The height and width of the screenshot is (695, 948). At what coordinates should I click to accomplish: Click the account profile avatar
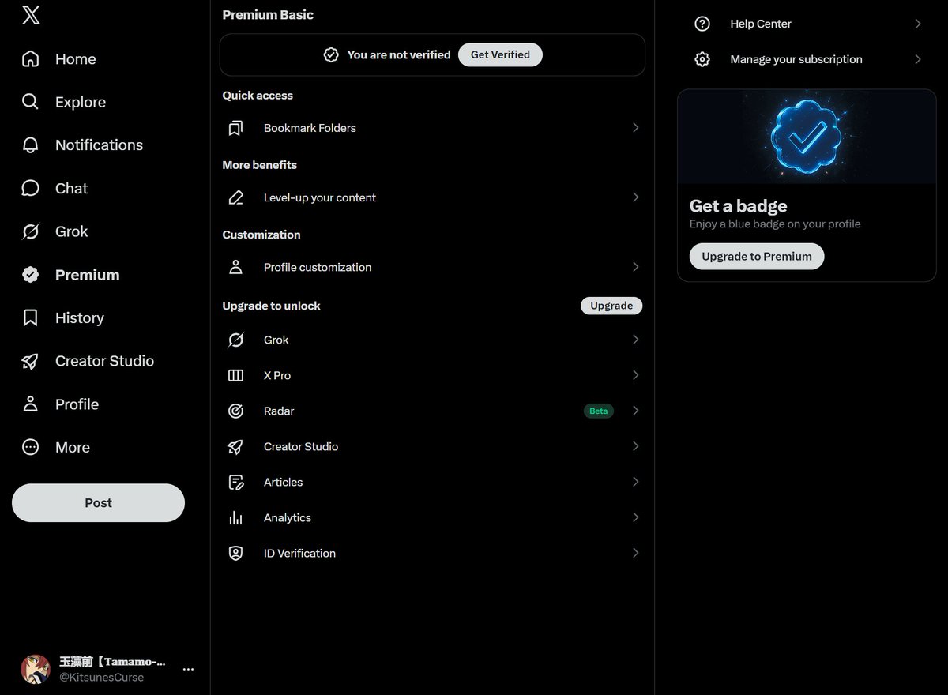tap(36, 669)
